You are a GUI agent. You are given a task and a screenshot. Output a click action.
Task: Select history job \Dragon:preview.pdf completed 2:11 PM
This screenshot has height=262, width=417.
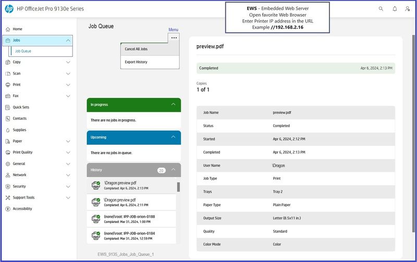click(131, 202)
